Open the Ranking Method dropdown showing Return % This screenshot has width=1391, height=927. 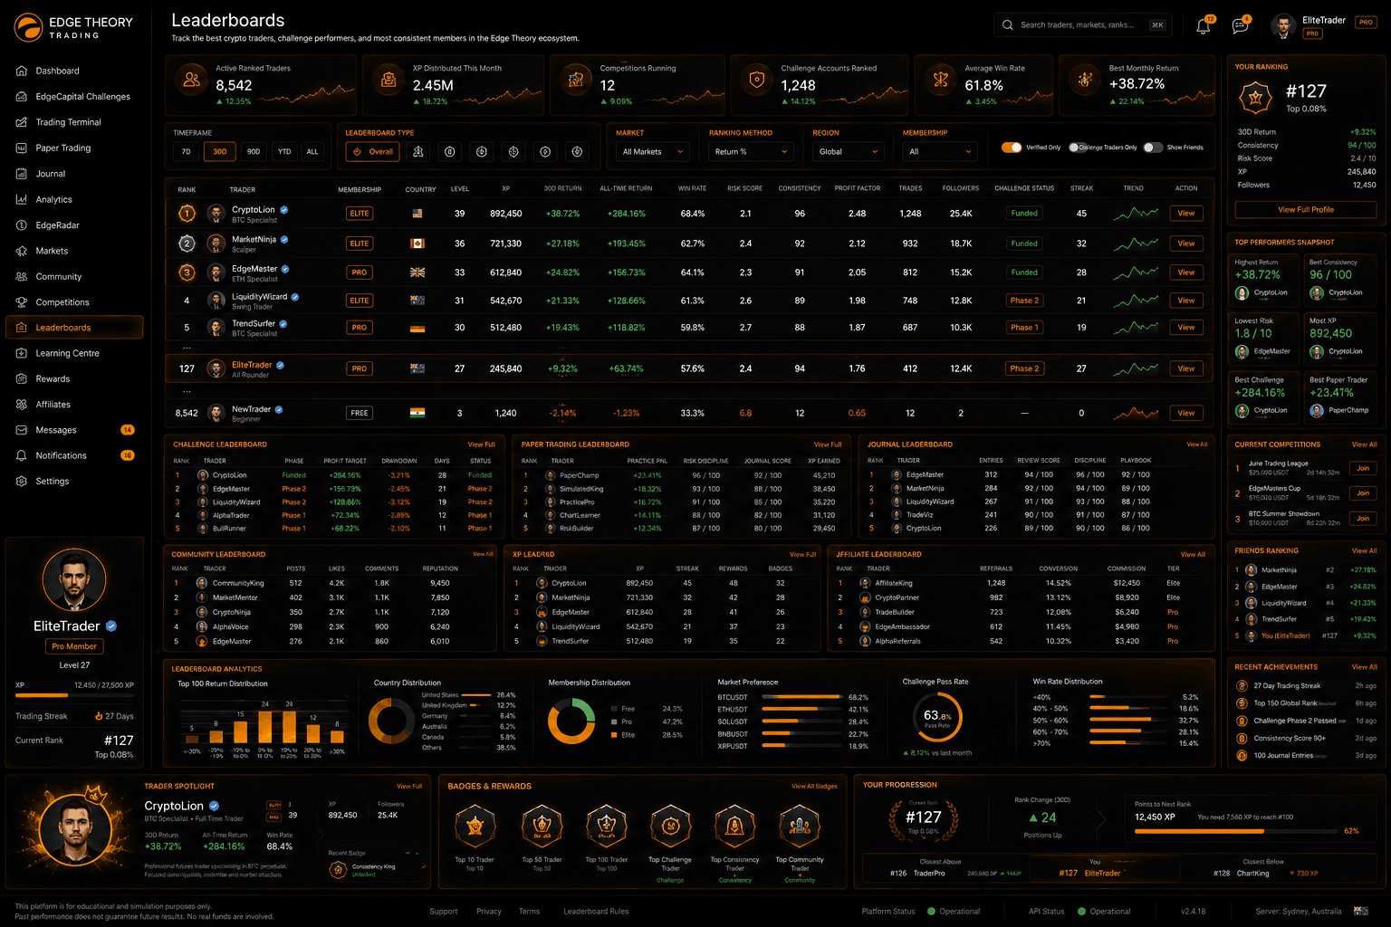751,152
